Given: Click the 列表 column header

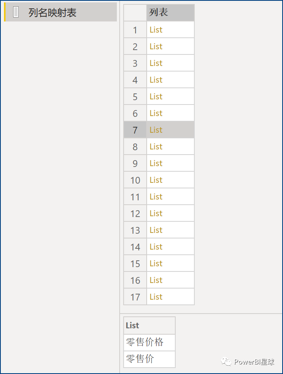Looking at the screenshot, I should 159,13.
